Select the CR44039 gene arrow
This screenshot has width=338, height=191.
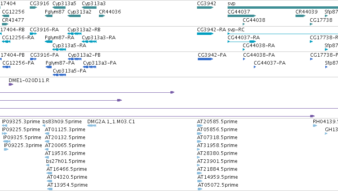301,16
